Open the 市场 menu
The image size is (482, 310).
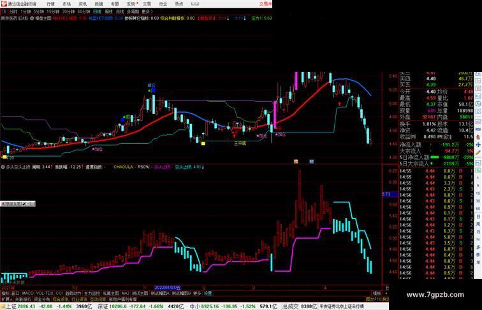pos(67,4)
